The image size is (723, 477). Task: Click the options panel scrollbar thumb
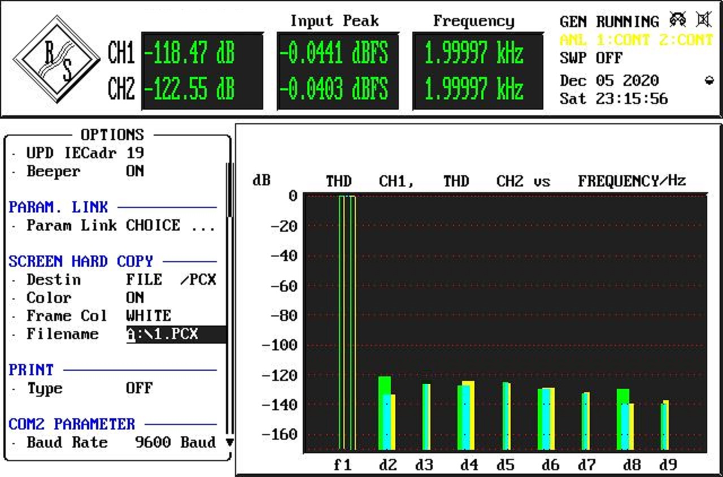[x=229, y=190]
